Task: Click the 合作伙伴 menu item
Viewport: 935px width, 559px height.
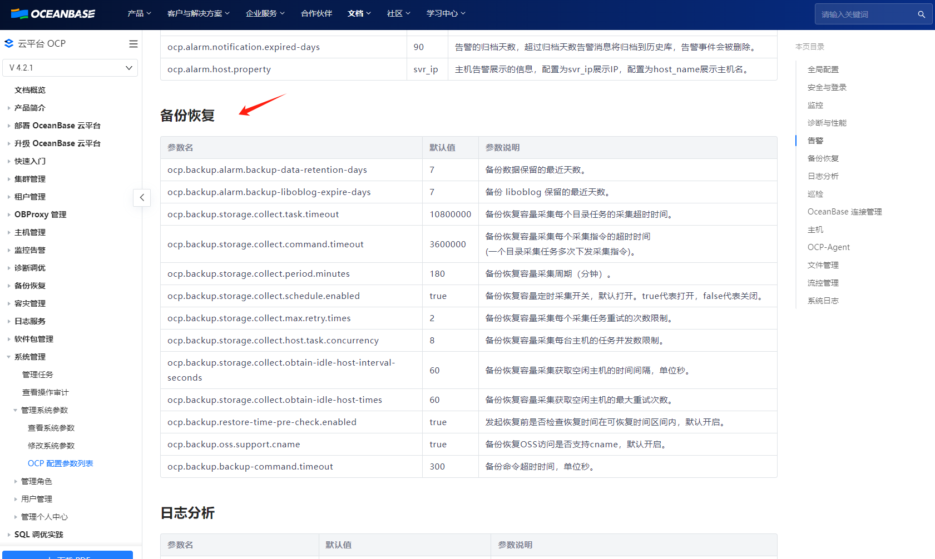Action: (x=316, y=13)
